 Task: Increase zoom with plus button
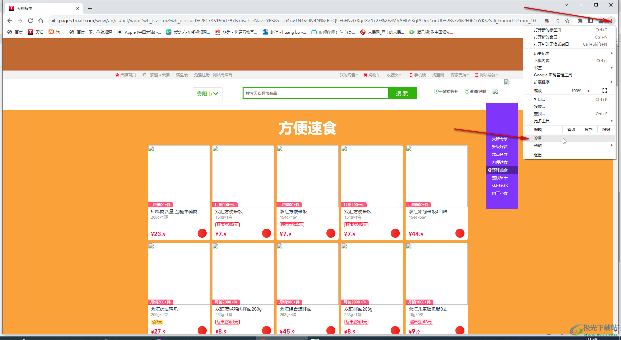pyautogui.click(x=588, y=91)
